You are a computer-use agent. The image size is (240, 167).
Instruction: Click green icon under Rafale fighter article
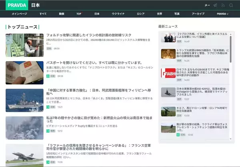(x=48, y=162)
